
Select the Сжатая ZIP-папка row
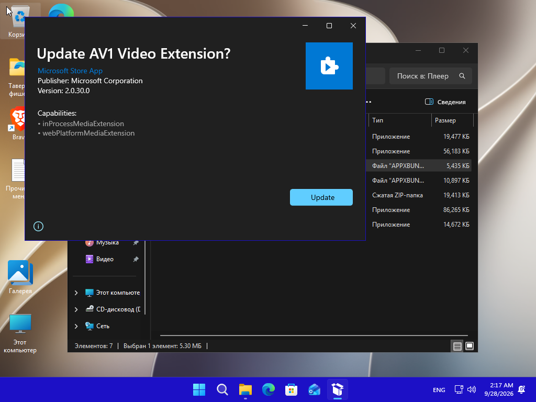tap(419, 195)
